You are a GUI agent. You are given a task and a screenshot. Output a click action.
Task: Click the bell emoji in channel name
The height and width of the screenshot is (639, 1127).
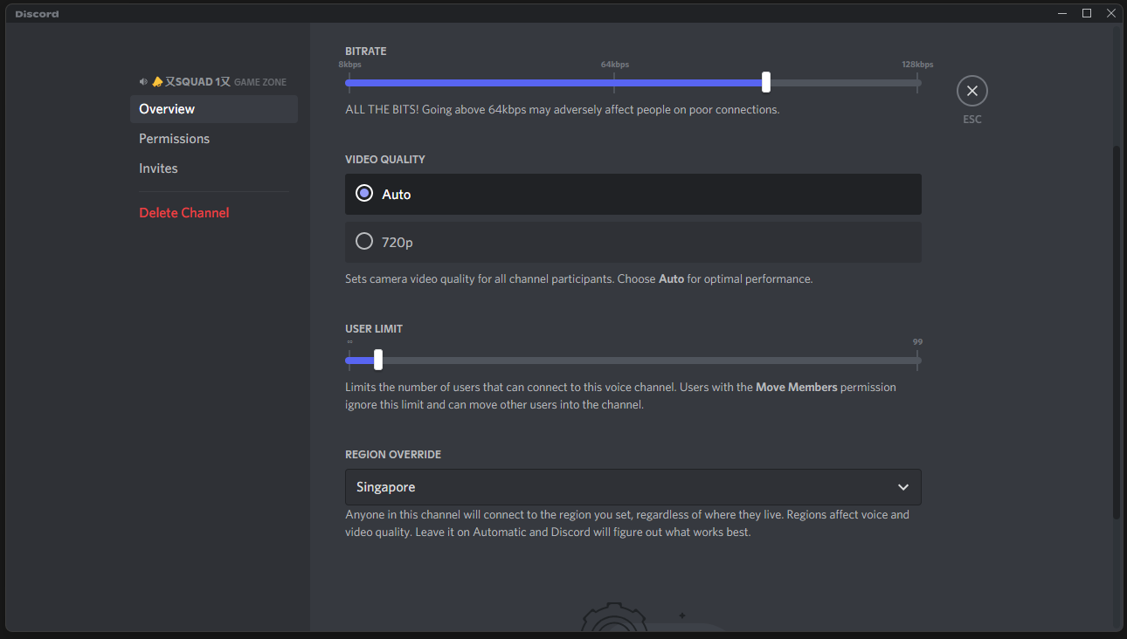coord(157,82)
